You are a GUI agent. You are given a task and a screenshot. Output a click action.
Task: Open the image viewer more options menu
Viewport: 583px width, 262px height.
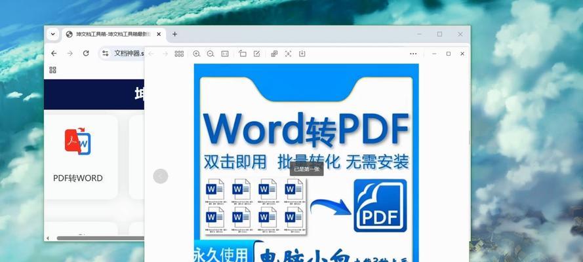pos(413,54)
